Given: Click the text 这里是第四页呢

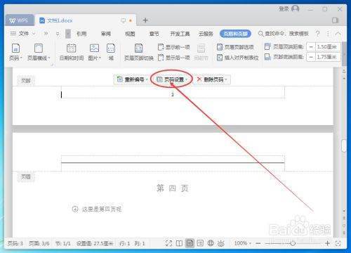Looking at the screenshot, I should tap(102, 209).
